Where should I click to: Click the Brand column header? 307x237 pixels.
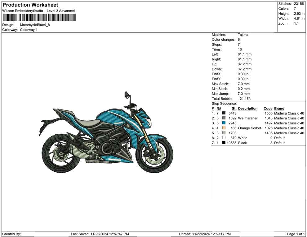[279, 108]
